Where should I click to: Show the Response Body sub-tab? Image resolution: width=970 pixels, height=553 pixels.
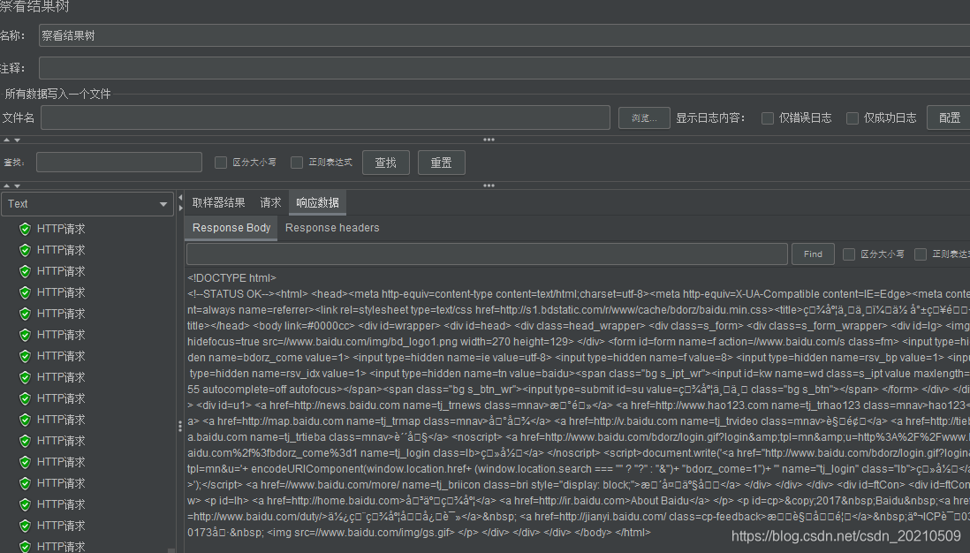(x=231, y=228)
